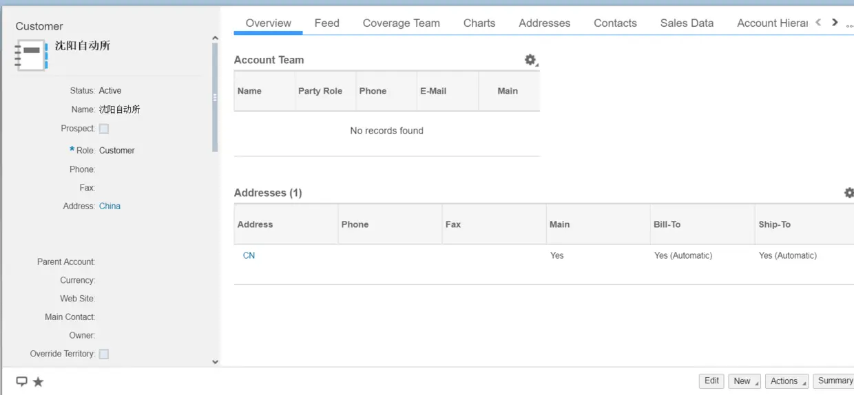Open the China address link
The width and height of the screenshot is (854, 395).
point(110,206)
